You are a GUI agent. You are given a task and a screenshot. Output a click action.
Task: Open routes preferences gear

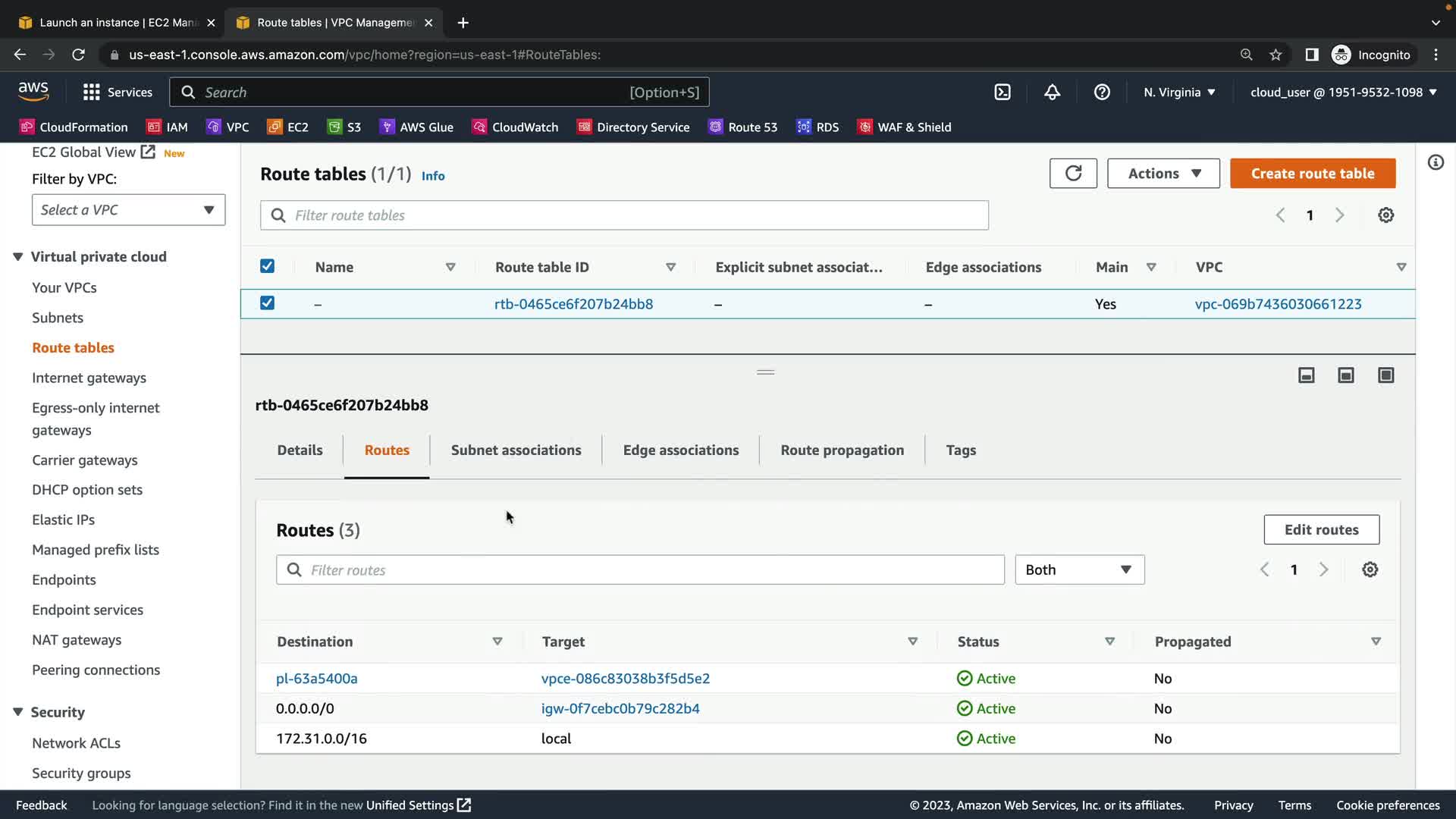pyautogui.click(x=1370, y=570)
